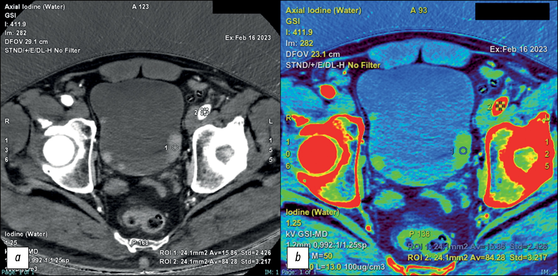
Task: Select ROI 2 marker on color iodine map
Action: (x=500, y=106)
